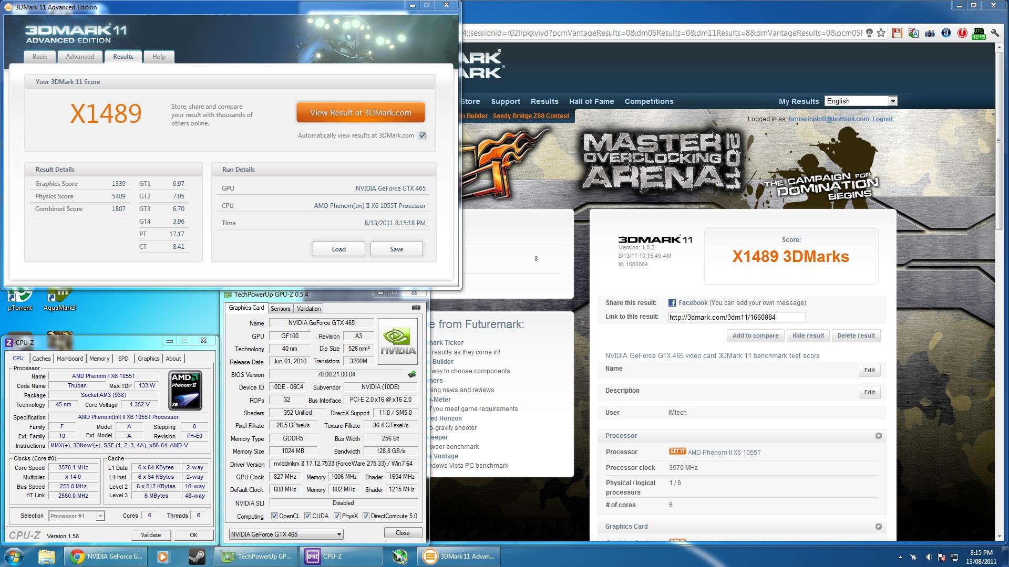This screenshot has height=567, width=1009.
Task: Toggle the CUDA checkbox in GPU-Z
Action: 308,516
